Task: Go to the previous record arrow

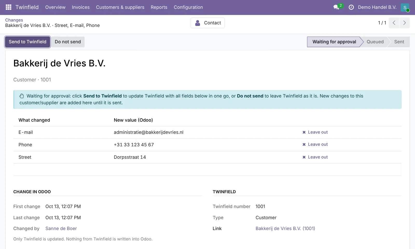Action: point(394,23)
